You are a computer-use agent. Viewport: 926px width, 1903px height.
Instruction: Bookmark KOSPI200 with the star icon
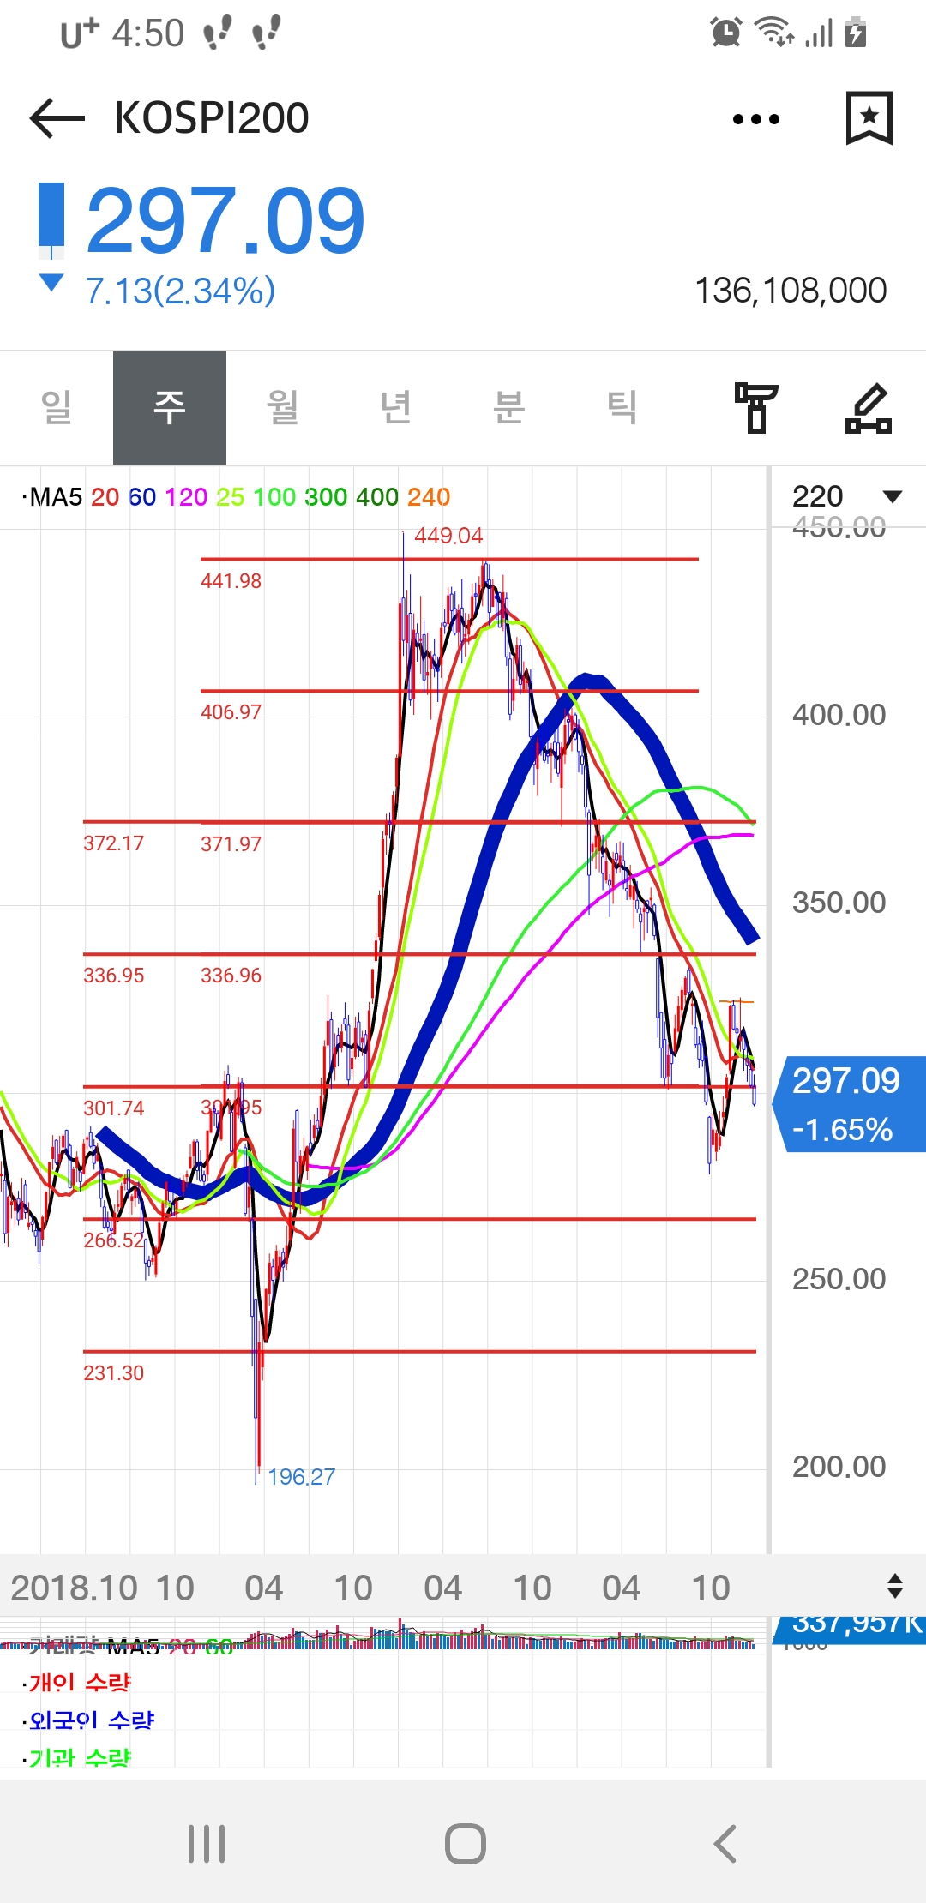(x=869, y=118)
